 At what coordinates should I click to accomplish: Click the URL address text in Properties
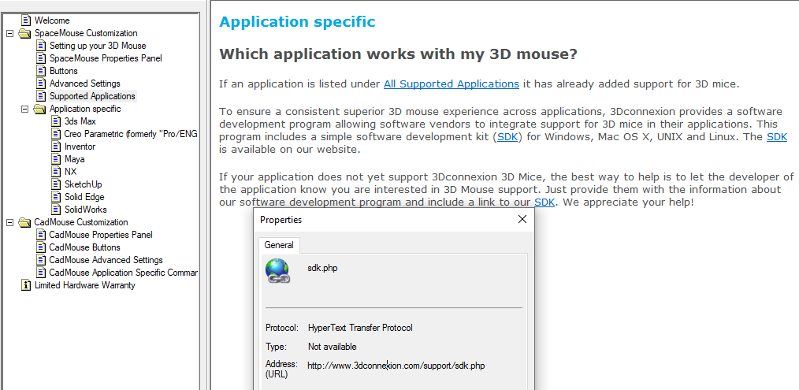pyautogui.click(x=396, y=366)
